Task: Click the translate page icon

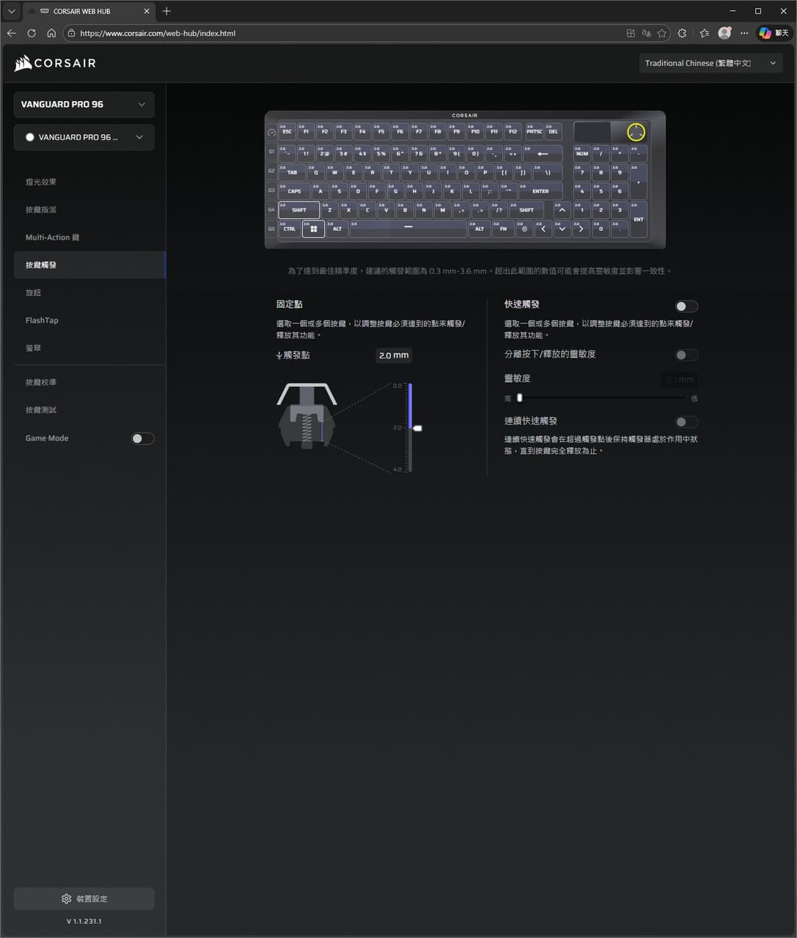Action: 646,33
